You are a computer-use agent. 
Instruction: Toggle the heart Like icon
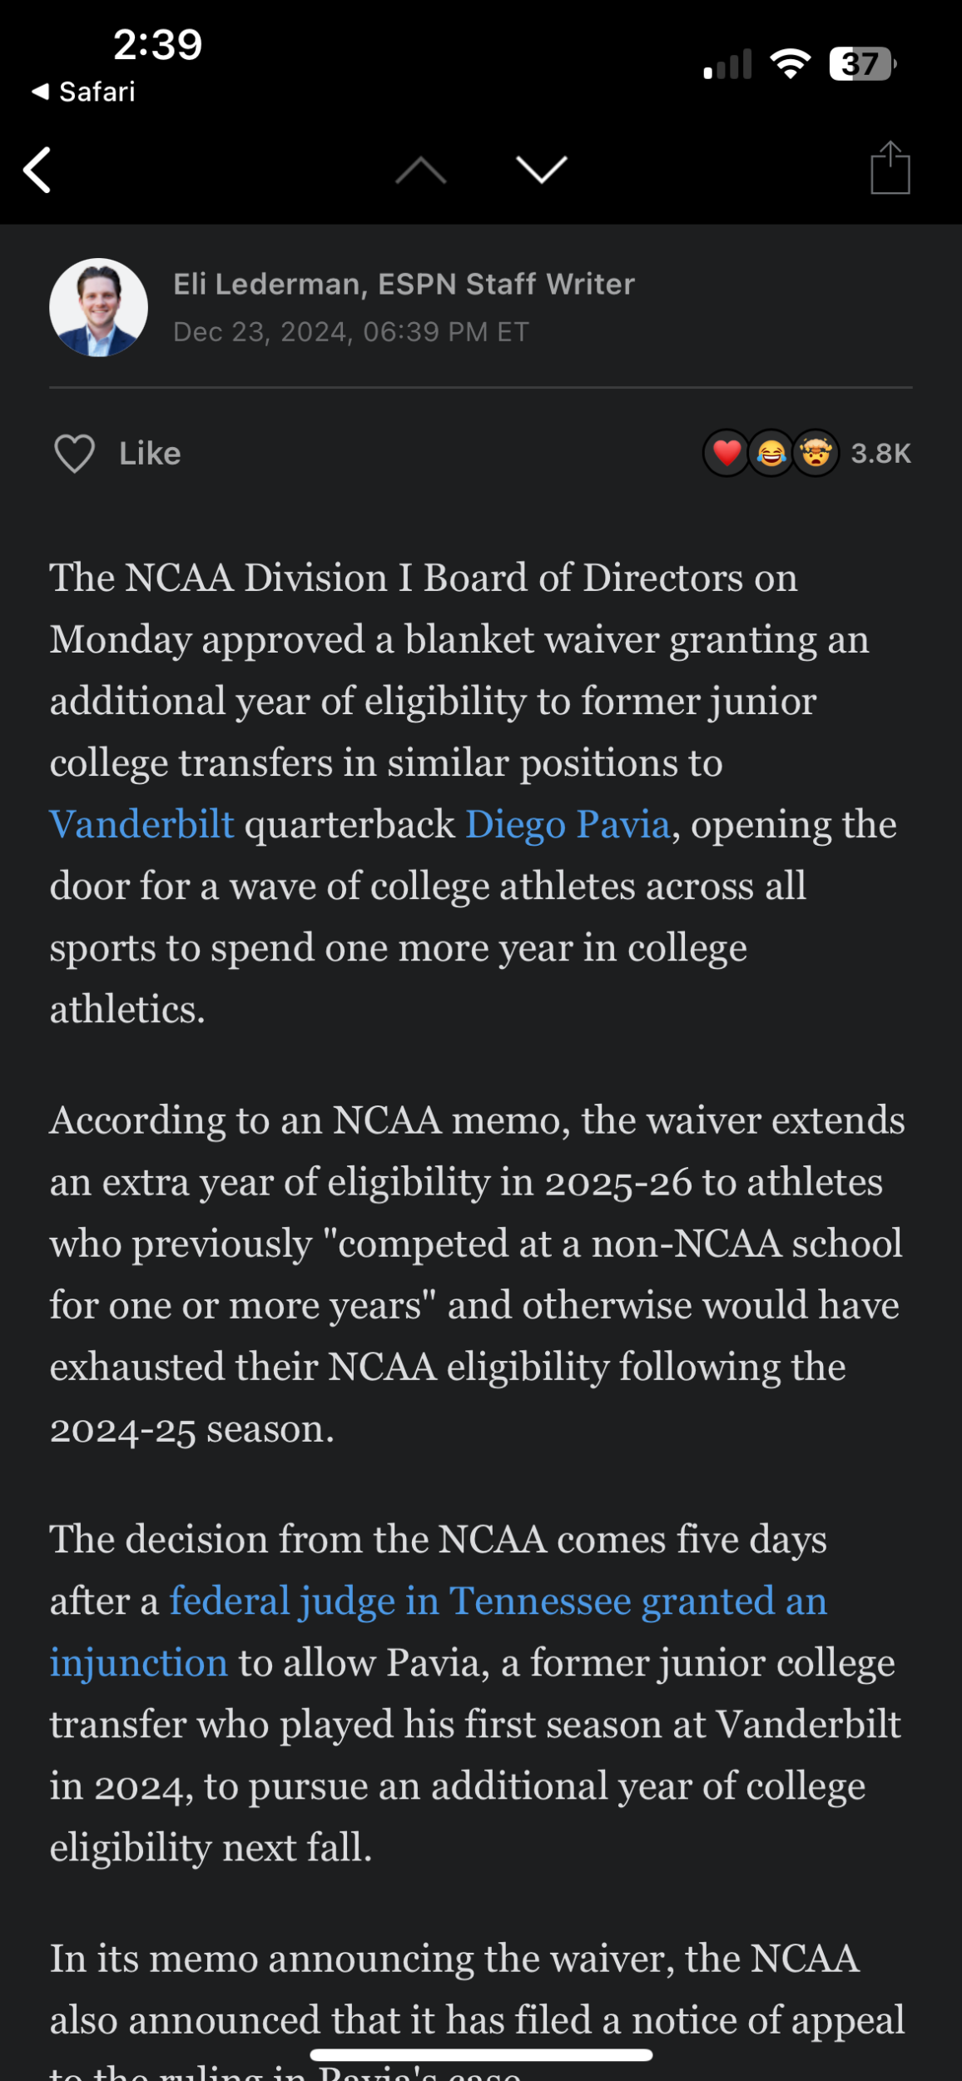point(75,454)
